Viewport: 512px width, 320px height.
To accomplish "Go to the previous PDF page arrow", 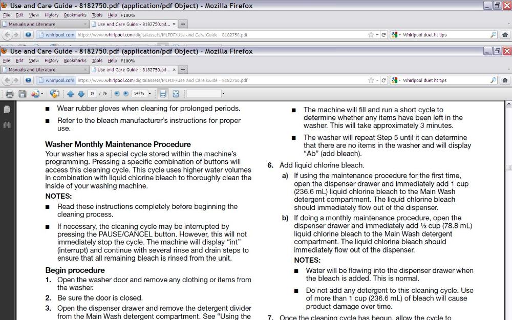I will coord(70,94).
